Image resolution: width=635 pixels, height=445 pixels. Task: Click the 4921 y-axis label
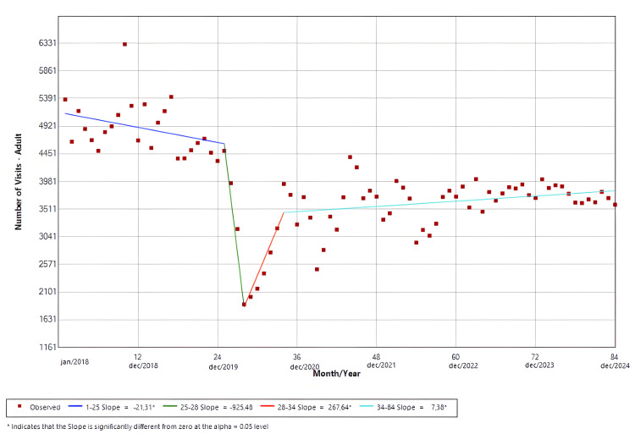(x=47, y=126)
